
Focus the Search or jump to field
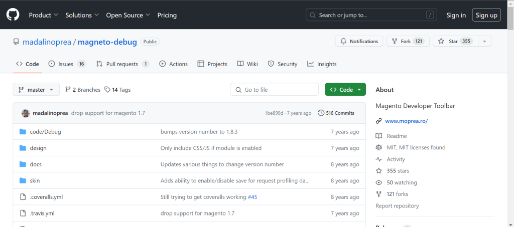[371, 15]
